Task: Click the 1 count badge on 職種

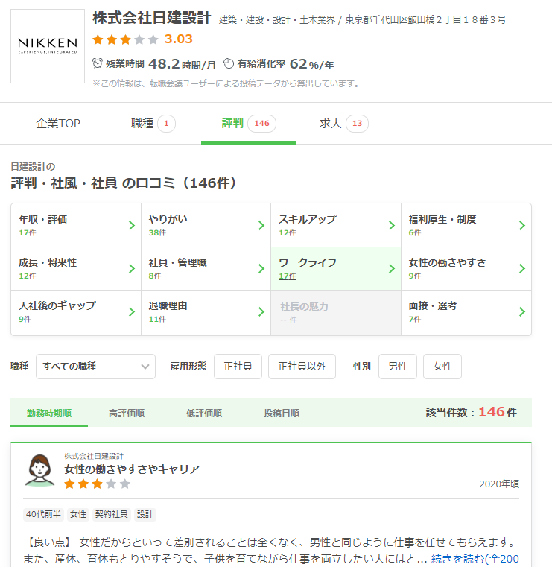Action: pyautogui.click(x=166, y=124)
